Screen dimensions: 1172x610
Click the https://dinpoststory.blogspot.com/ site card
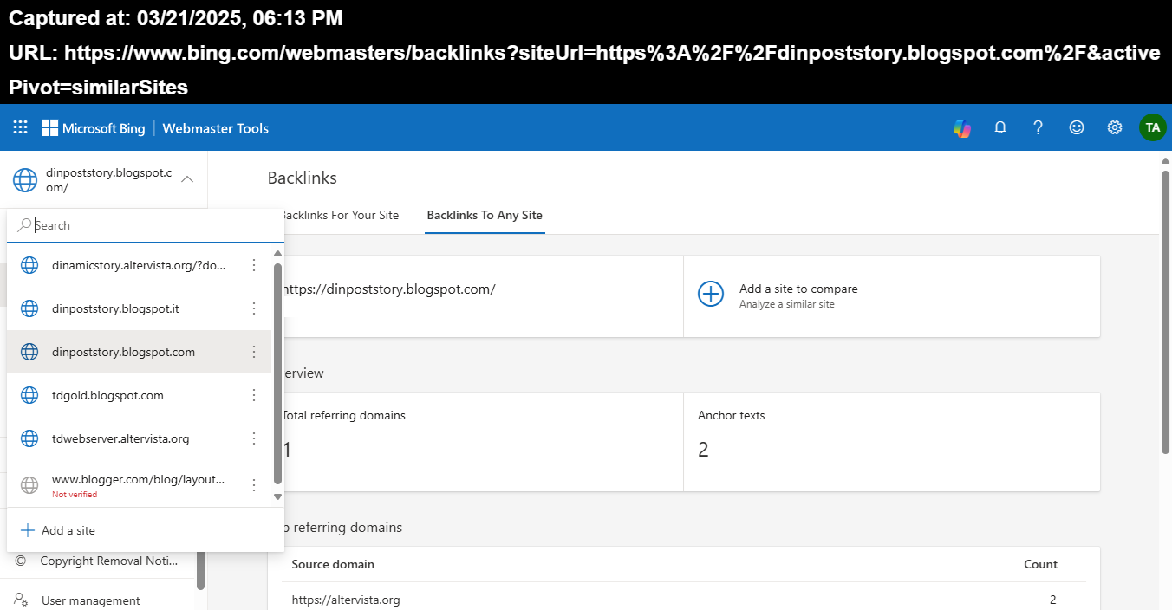[x=482, y=296]
